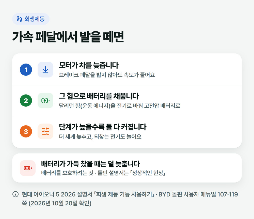
Task: Click the title 배터리가 가득 찼을 때는 덜 늦춥니다
Action: (x=90, y=164)
